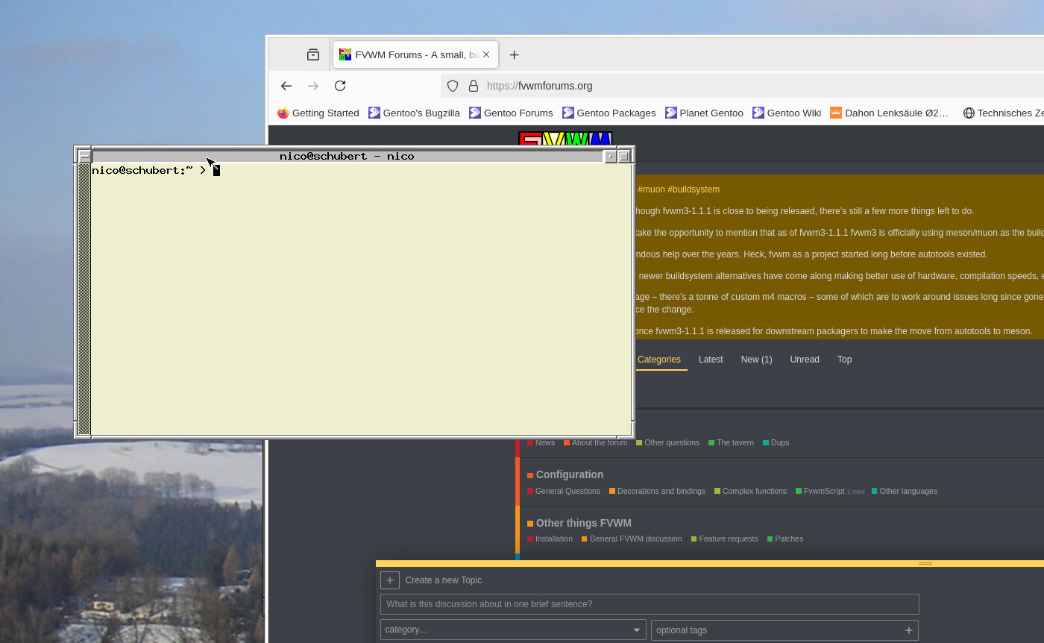Open a new browser tab

(514, 54)
